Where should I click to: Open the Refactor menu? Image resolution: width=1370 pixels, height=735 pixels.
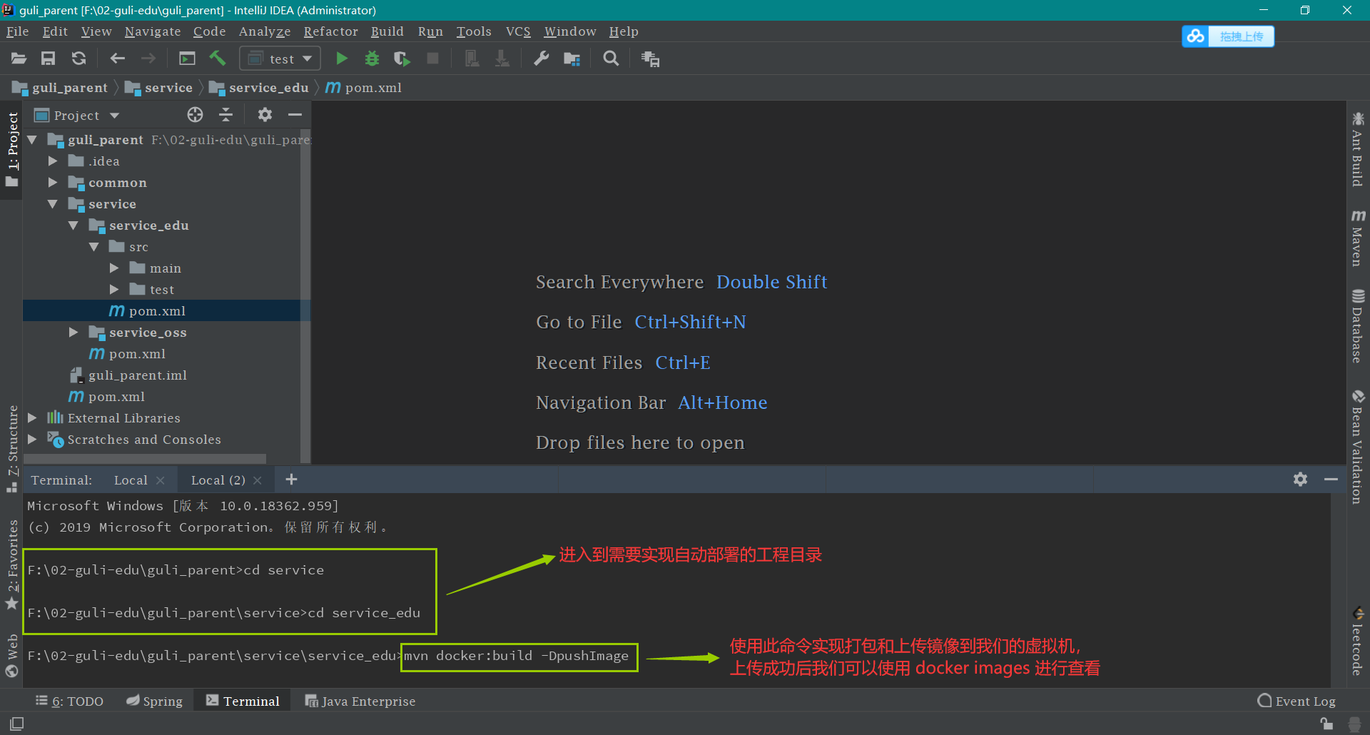pos(330,31)
